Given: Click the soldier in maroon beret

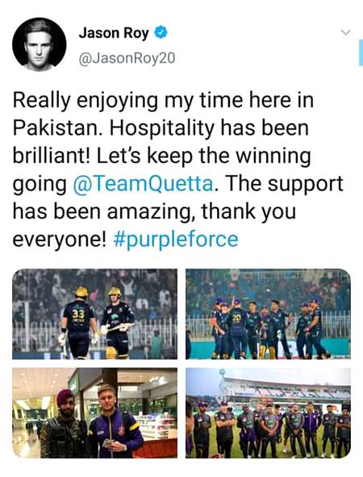Looking at the screenshot, I should coord(65,424).
